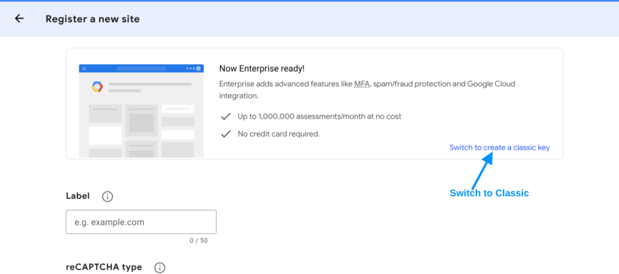Open the info icon beside Label
The image size is (619, 274).
pyautogui.click(x=108, y=196)
